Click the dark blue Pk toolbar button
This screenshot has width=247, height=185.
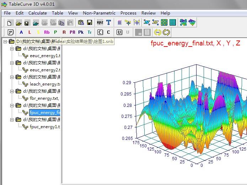pos(81,32)
